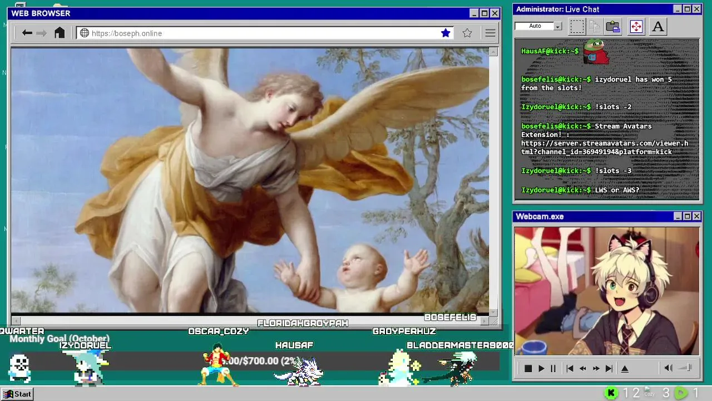712x401 pixels.
Task: Go back using the browser back arrow
Action: pos(27,33)
